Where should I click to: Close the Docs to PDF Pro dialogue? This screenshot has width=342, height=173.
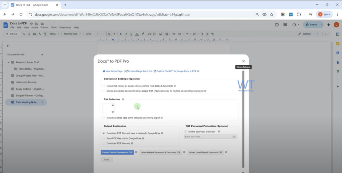click(243, 61)
